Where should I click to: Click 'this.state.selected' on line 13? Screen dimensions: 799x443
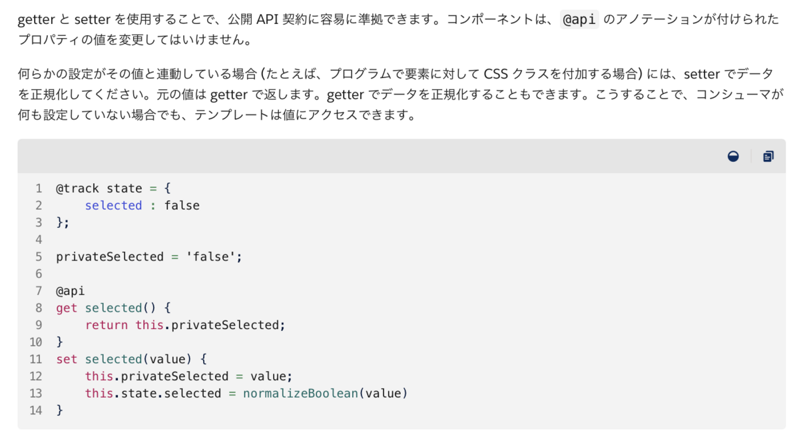tap(152, 394)
